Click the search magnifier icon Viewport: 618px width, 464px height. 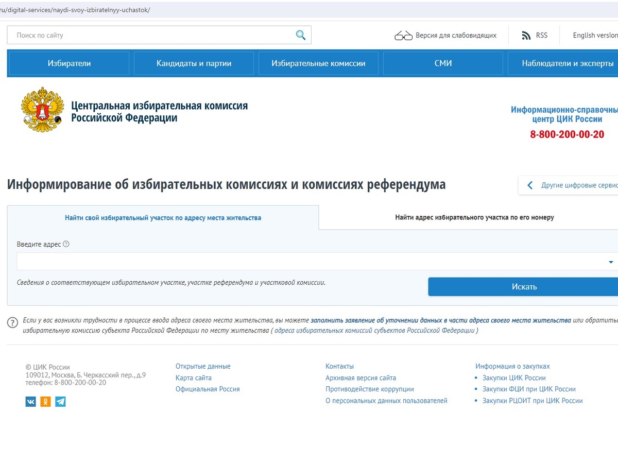301,35
